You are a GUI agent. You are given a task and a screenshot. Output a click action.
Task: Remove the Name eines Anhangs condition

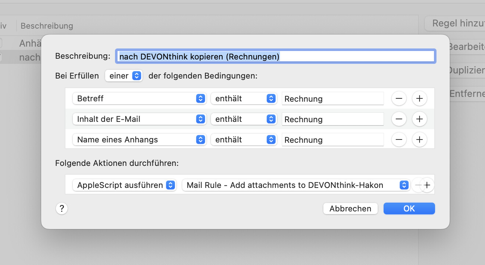[x=399, y=139]
